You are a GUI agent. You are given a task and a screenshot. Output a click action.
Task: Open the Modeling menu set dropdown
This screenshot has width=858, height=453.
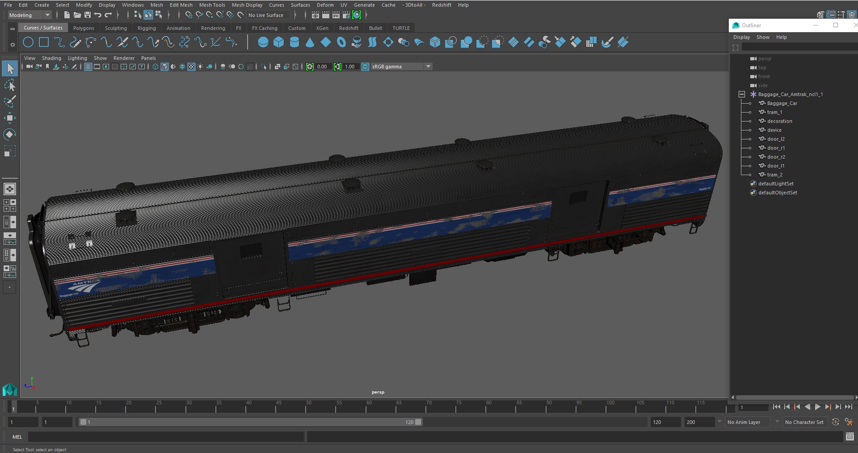[x=30, y=15]
